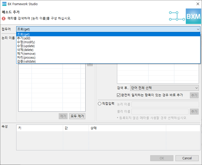The width and height of the screenshot is (202, 165).
Task: Open the 검색 후.. 단어 전체 선택 dropdown
Action: (164, 88)
